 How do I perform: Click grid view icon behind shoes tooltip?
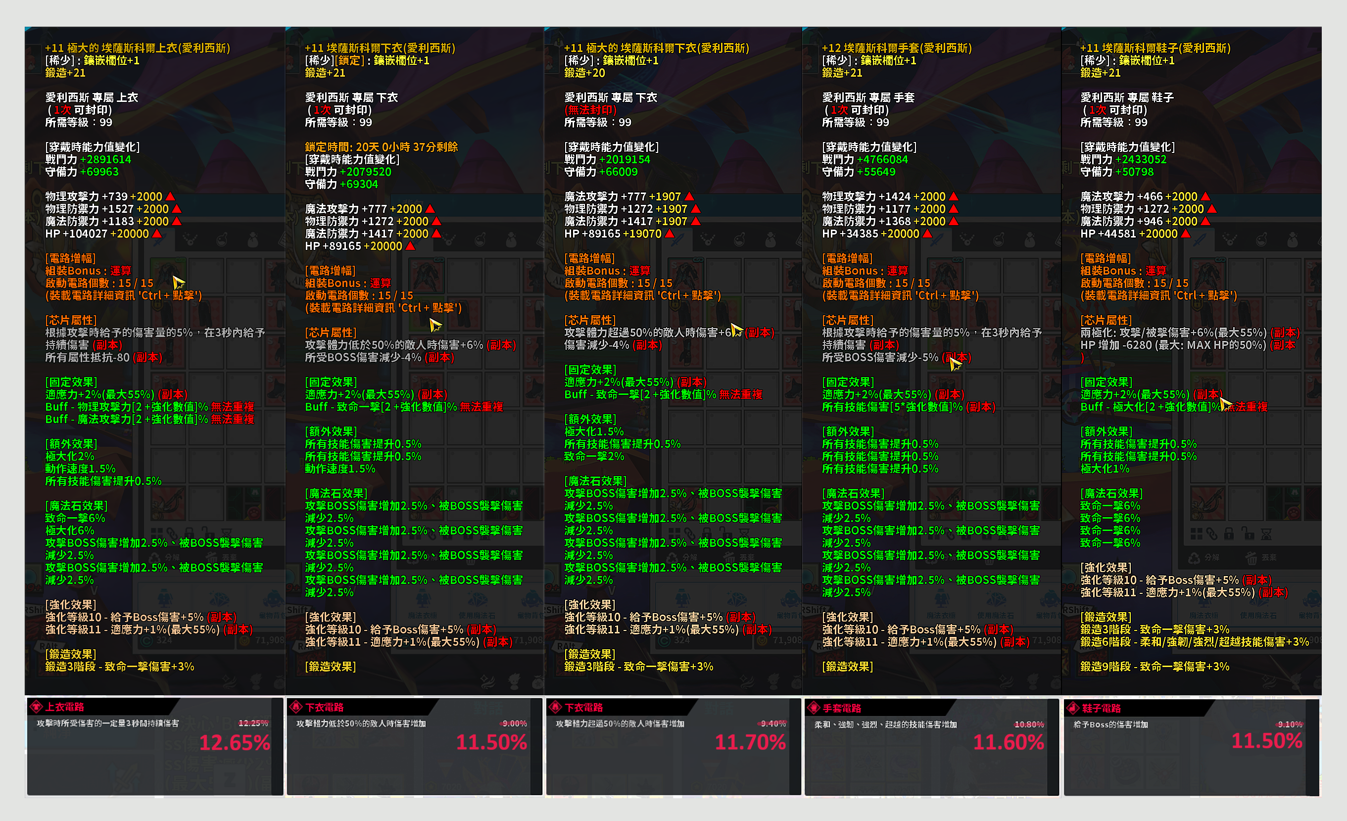[x=1196, y=533]
